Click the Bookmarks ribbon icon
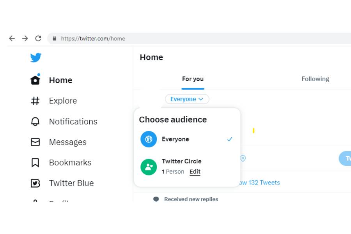The height and width of the screenshot is (234, 351). [35, 163]
